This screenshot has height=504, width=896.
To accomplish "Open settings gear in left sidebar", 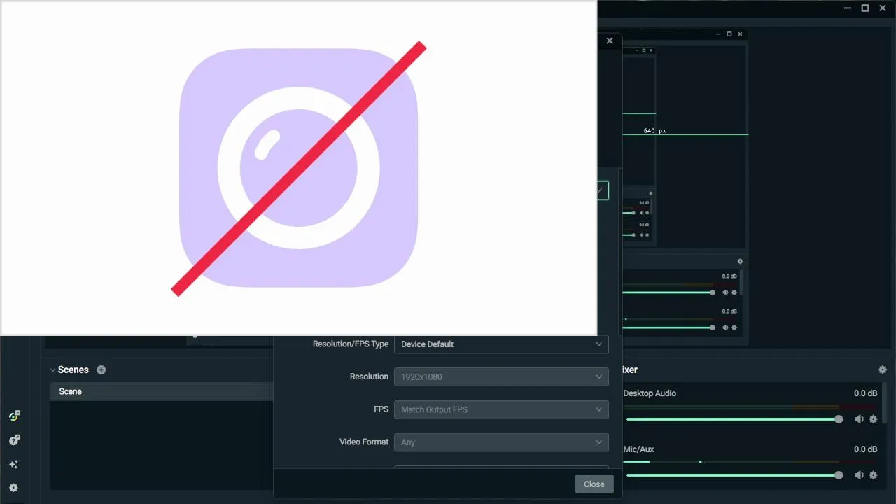I will pyautogui.click(x=13, y=488).
